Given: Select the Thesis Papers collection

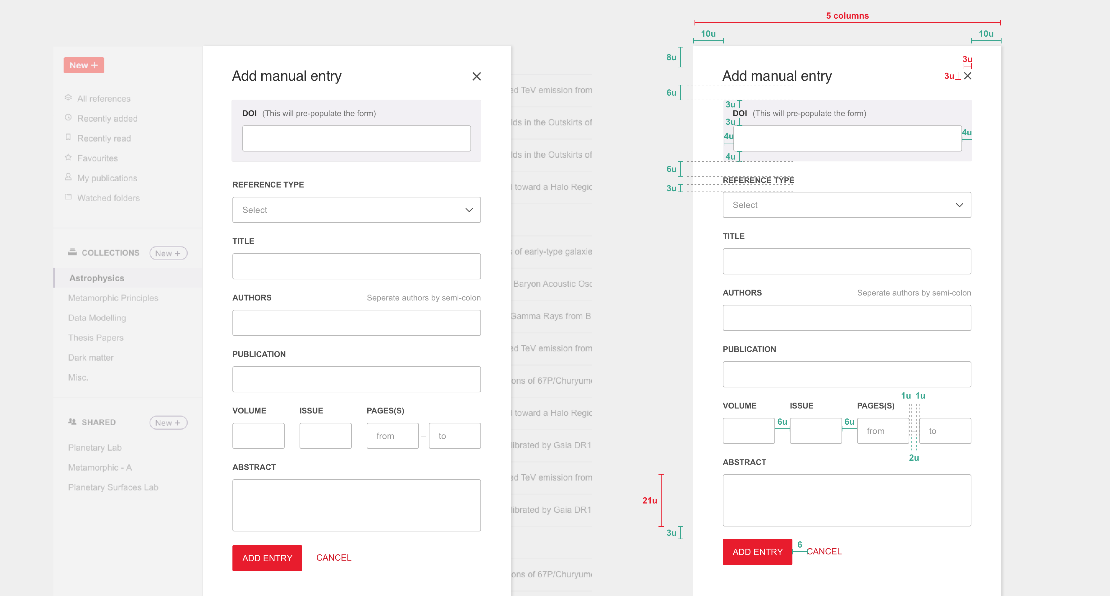Looking at the screenshot, I should click(96, 338).
